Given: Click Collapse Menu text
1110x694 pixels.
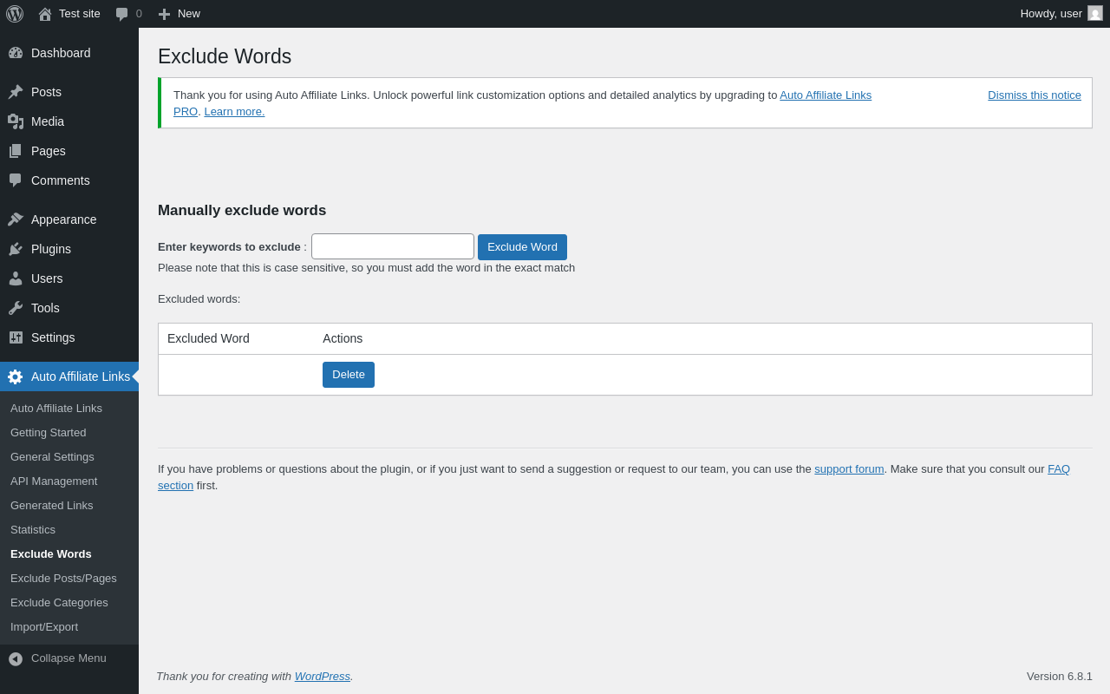Looking at the screenshot, I should point(69,658).
